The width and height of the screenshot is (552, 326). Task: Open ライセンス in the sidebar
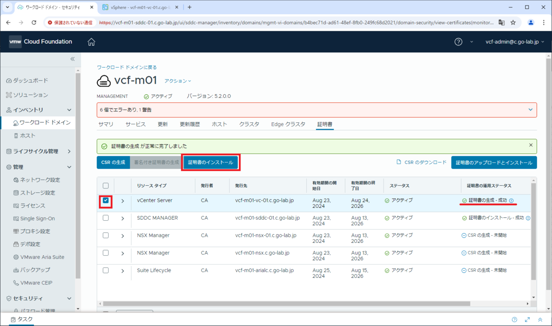click(x=32, y=206)
